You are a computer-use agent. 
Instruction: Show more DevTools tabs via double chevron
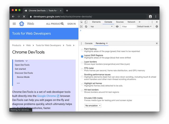(139, 22)
